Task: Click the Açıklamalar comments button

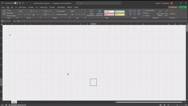Action: 173,7
